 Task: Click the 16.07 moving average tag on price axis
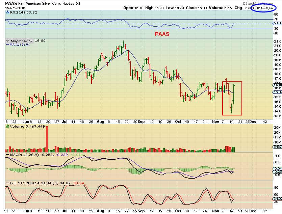[278, 92]
